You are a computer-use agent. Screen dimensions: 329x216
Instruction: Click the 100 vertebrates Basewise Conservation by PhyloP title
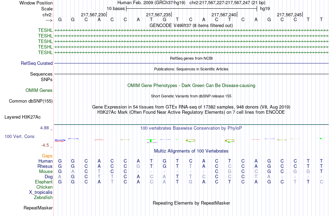(191, 128)
